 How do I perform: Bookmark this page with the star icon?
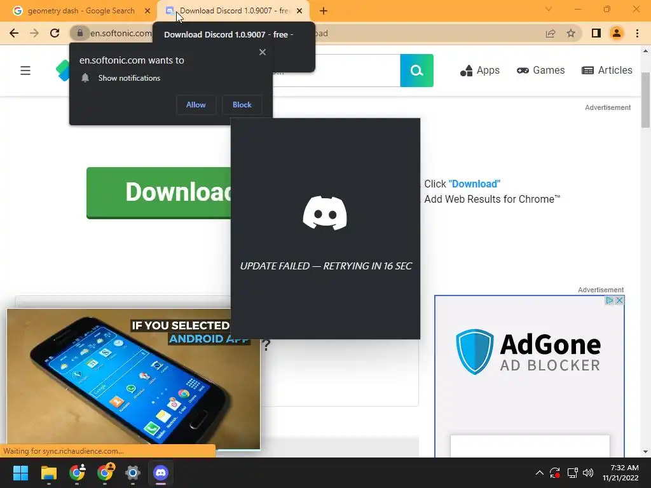(x=571, y=33)
